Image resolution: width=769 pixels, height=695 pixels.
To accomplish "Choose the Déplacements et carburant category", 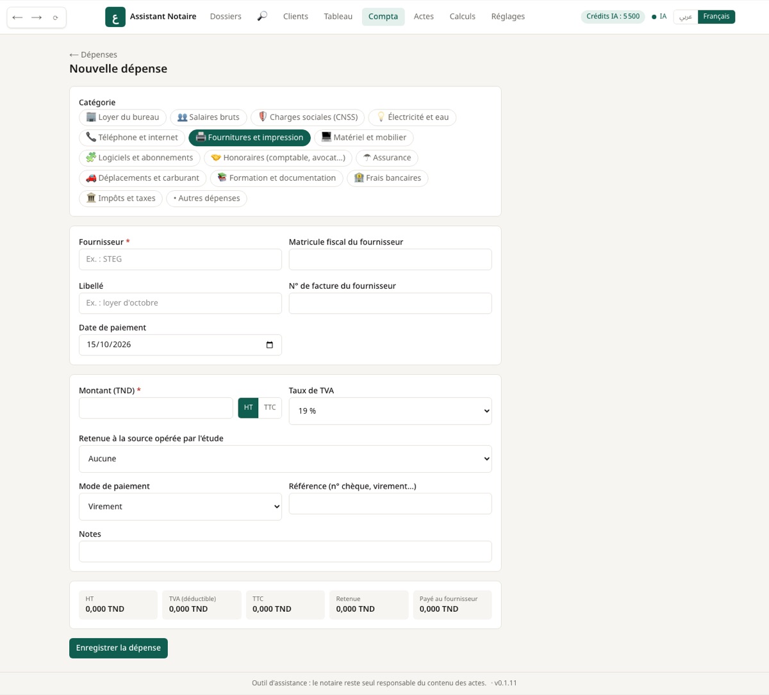I will [x=142, y=178].
